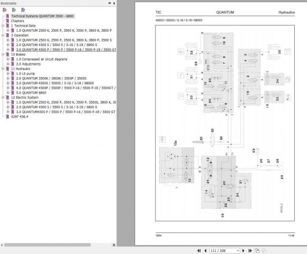Image resolution: width=307 pixels, height=254 pixels.
Task: Click the second bookmark toolbar icon
Action: [14, 10]
